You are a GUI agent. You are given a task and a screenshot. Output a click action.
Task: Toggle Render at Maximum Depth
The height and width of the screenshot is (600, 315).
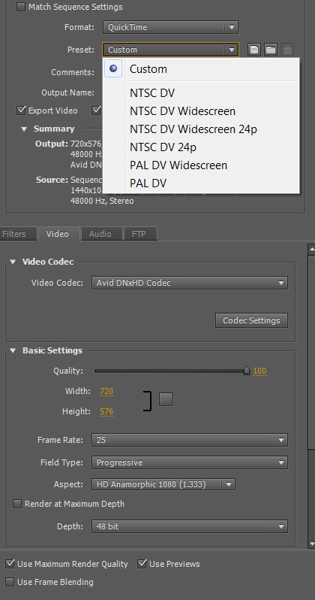tap(17, 504)
